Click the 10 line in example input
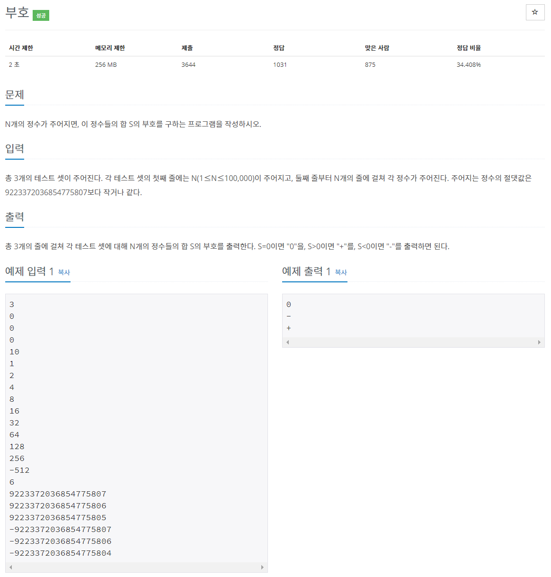 click(15, 352)
